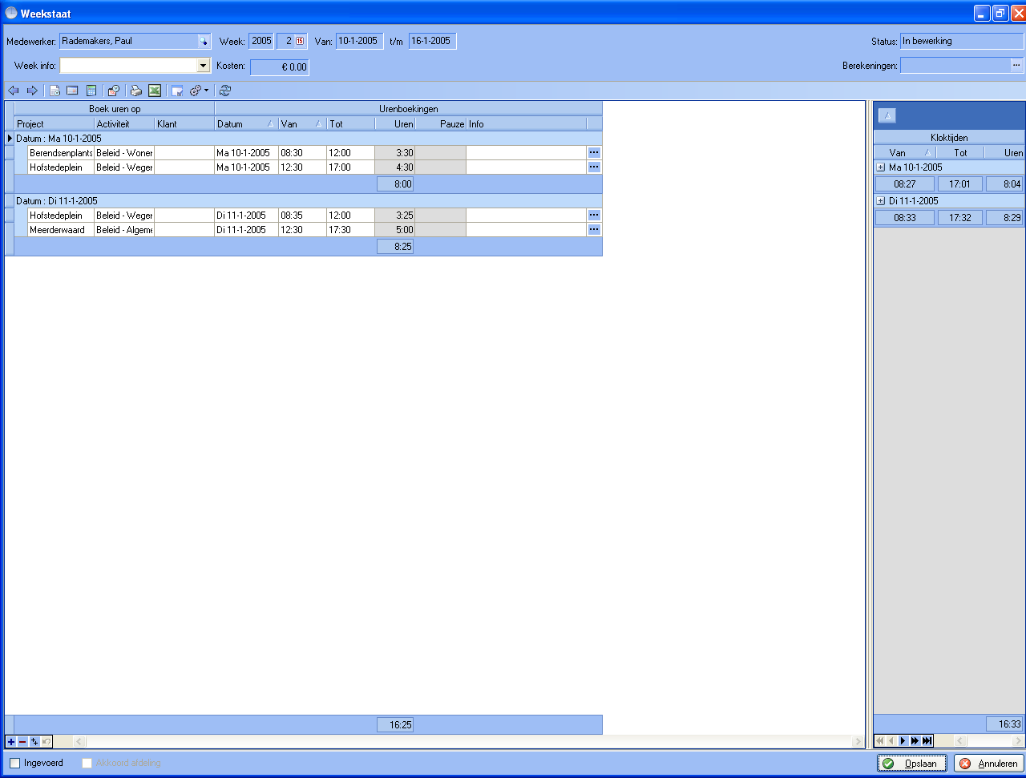Select the Beleid - Algeme activity cell

coord(124,229)
